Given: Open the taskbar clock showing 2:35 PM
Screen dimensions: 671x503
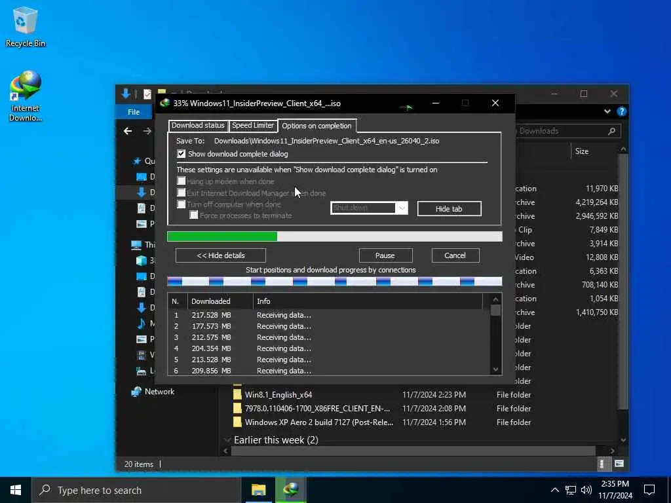Looking at the screenshot, I should click(x=615, y=490).
